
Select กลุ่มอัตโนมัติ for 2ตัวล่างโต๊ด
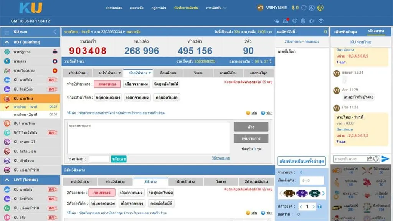(161, 203)
